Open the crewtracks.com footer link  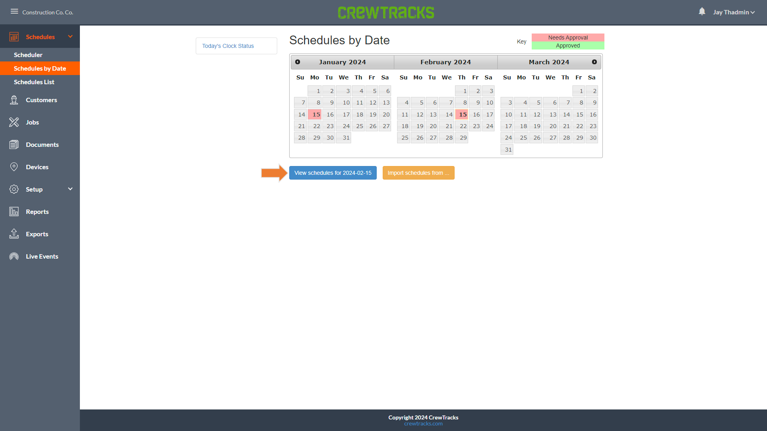click(423, 424)
